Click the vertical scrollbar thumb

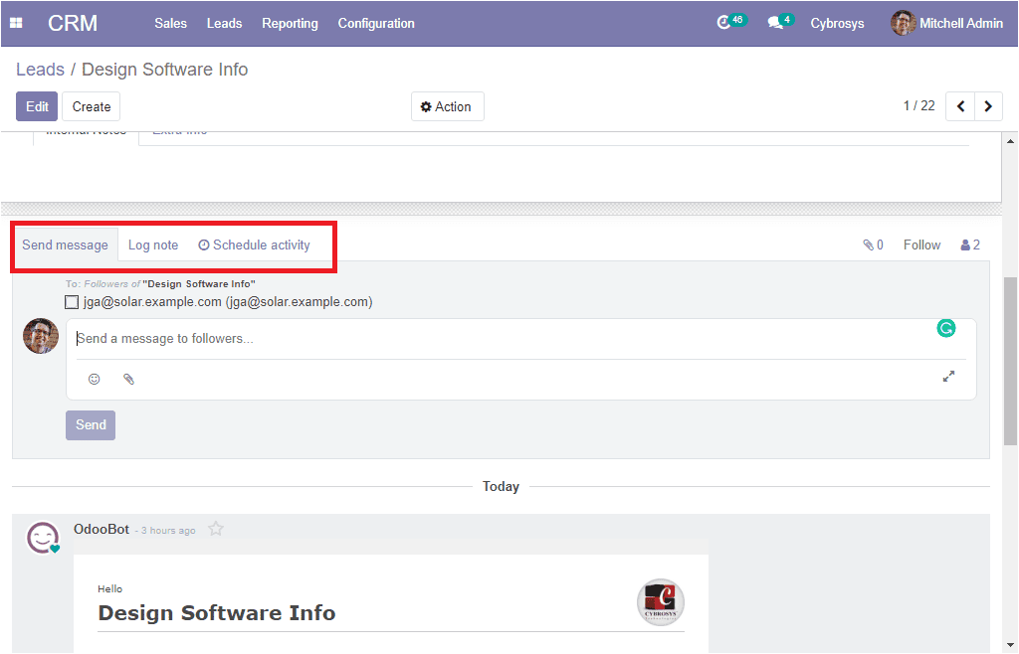tap(1010, 361)
